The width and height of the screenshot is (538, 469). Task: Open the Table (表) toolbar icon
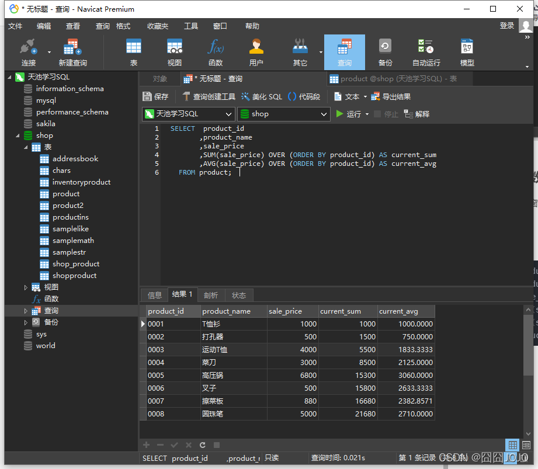[x=133, y=53]
